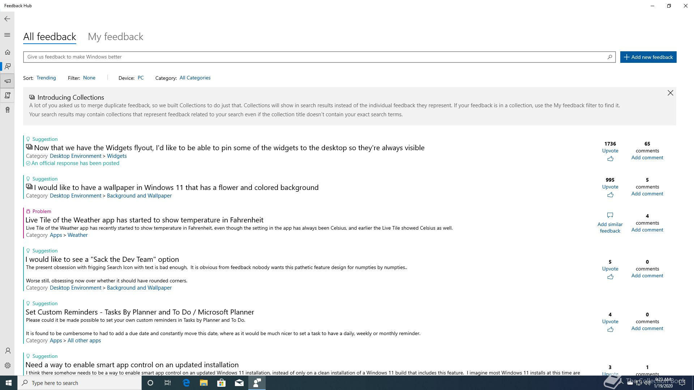694x390 pixels.
Task: Open the All Categories dropdown
Action: (195, 78)
